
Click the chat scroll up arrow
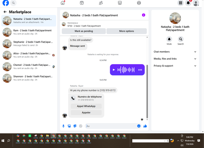tap(147, 37)
